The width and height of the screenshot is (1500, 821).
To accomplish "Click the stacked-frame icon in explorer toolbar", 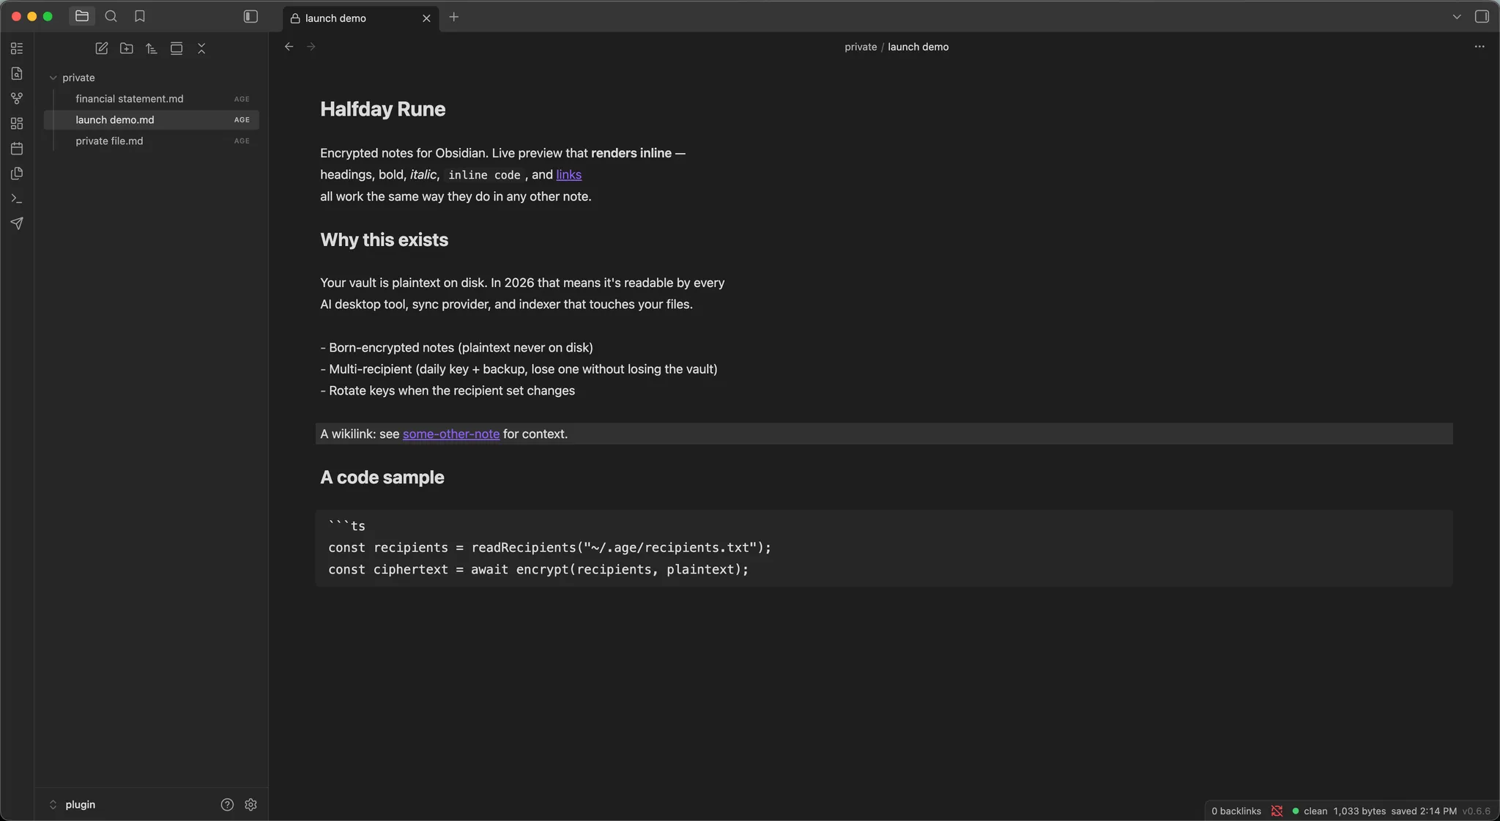I will coord(177,48).
